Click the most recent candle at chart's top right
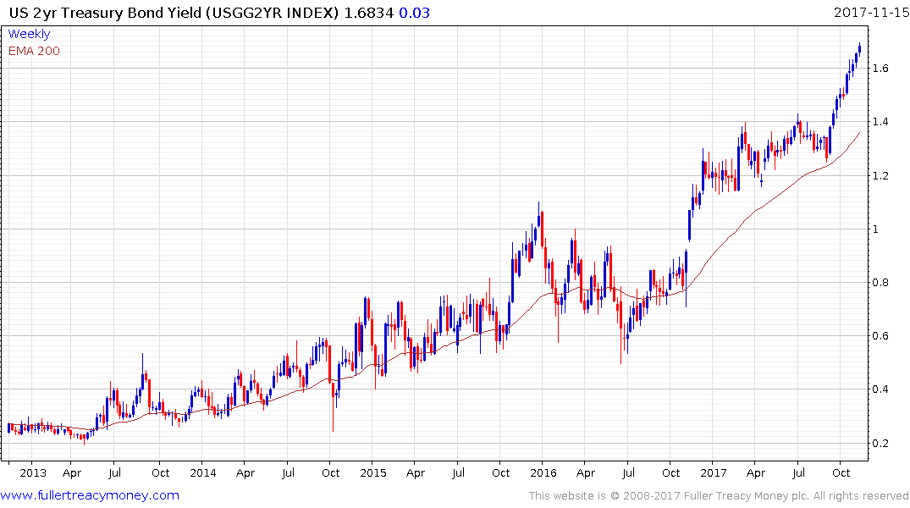 tap(860, 48)
